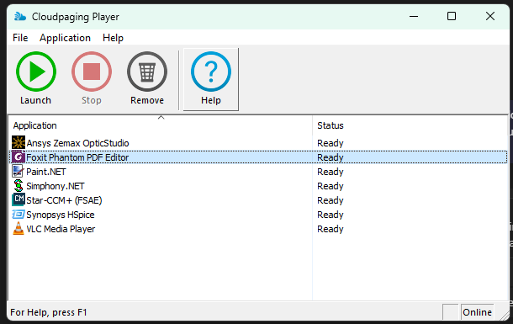Click the Ansys Zemax OpticStudio app icon
The width and height of the screenshot is (513, 324).
click(19, 143)
